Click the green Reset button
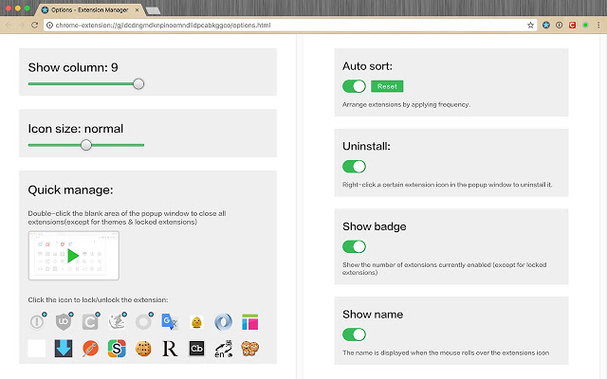 387,86
